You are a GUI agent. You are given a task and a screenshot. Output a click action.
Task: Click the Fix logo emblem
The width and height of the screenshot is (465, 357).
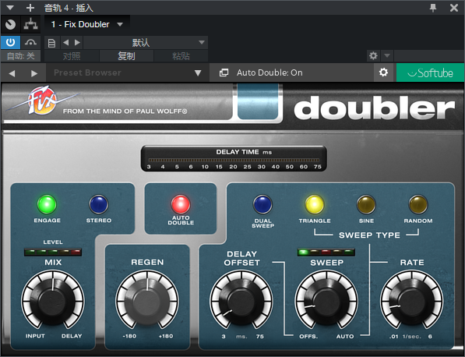[x=42, y=101]
